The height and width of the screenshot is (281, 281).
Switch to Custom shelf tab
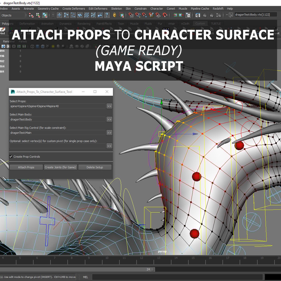(x=200, y=23)
